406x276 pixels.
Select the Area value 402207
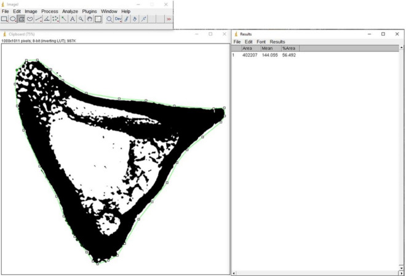250,55
